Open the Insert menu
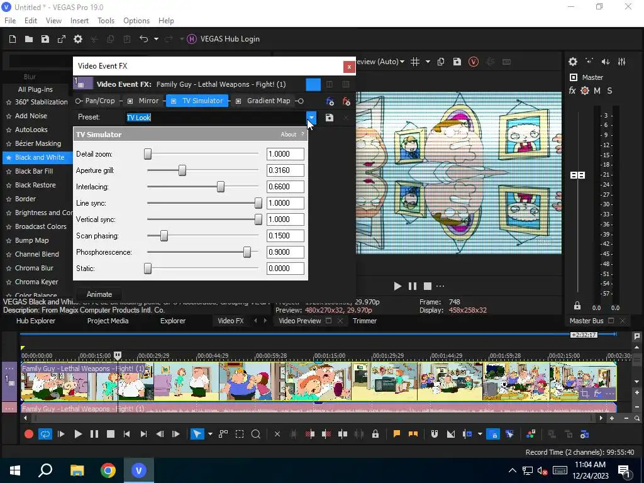This screenshot has height=483, width=644. (x=79, y=21)
